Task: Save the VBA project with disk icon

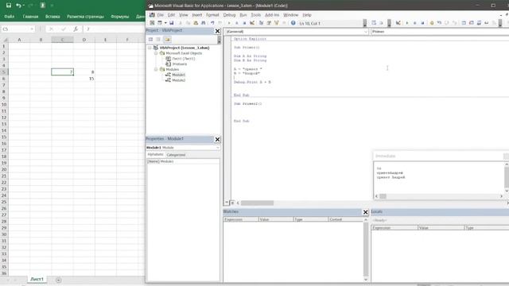Action: (x=172, y=23)
